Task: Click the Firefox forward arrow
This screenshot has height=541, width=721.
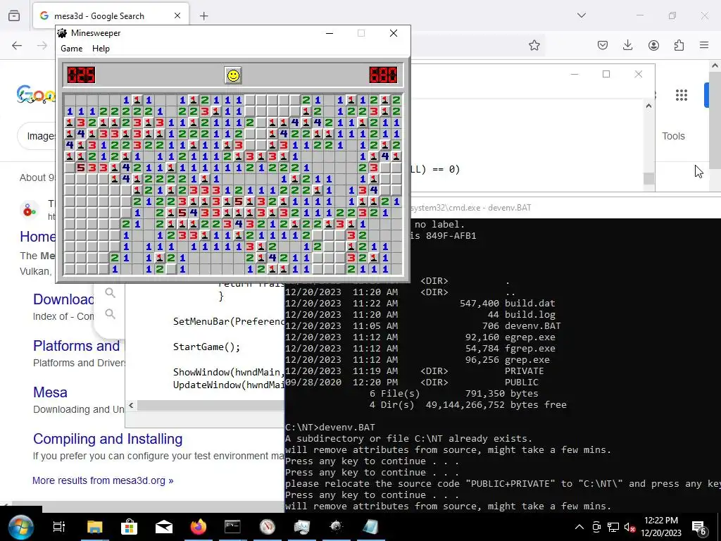Action: pos(42,45)
